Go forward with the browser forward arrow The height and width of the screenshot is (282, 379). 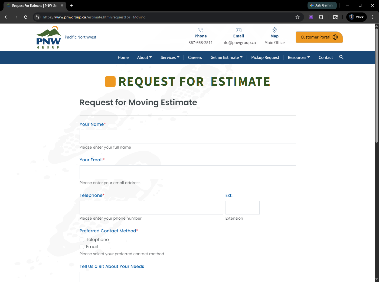(x=16, y=17)
